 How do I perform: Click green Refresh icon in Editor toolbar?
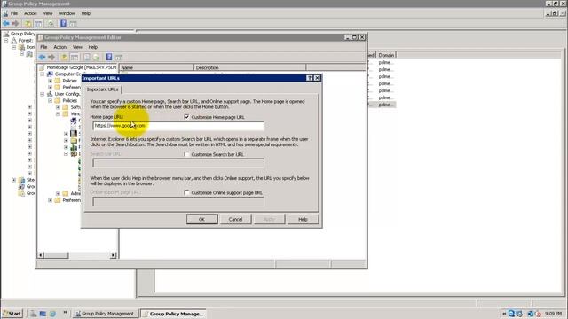point(97,57)
